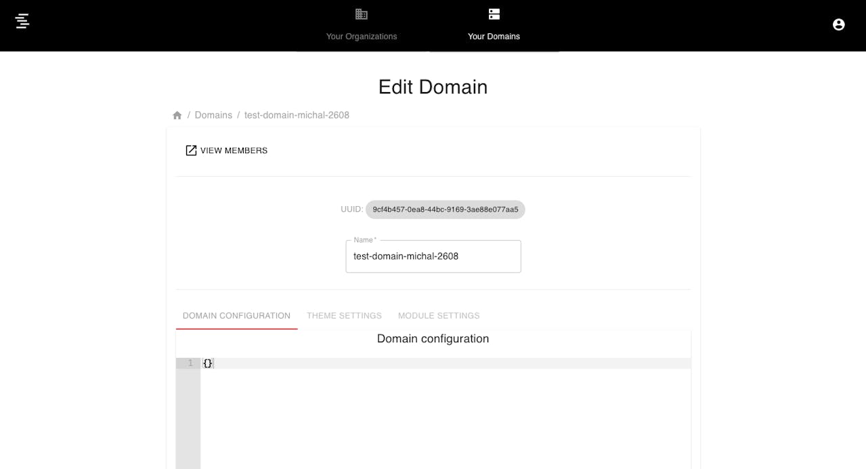Focus the Name input field
Image resolution: width=866 pixels, height=469 pixels.
433,257
